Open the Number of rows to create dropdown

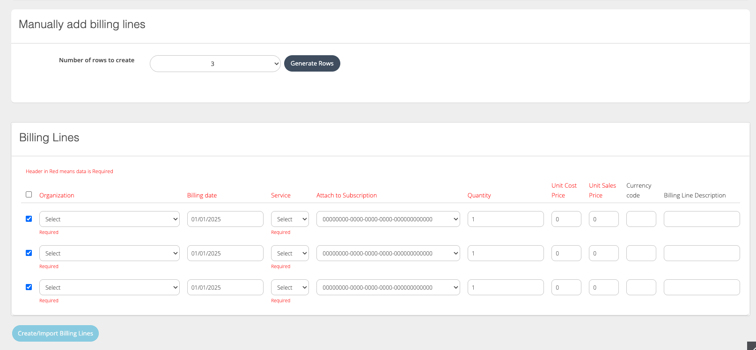[215, 64]
